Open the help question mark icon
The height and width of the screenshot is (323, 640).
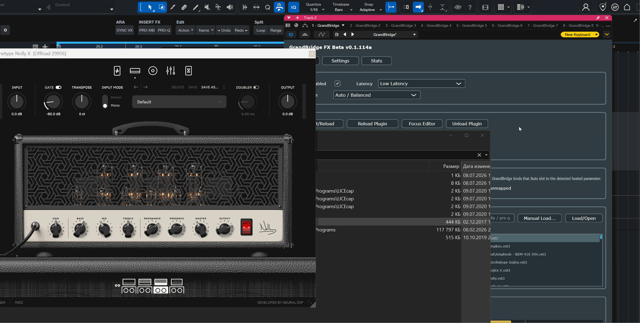click(470, 7)
